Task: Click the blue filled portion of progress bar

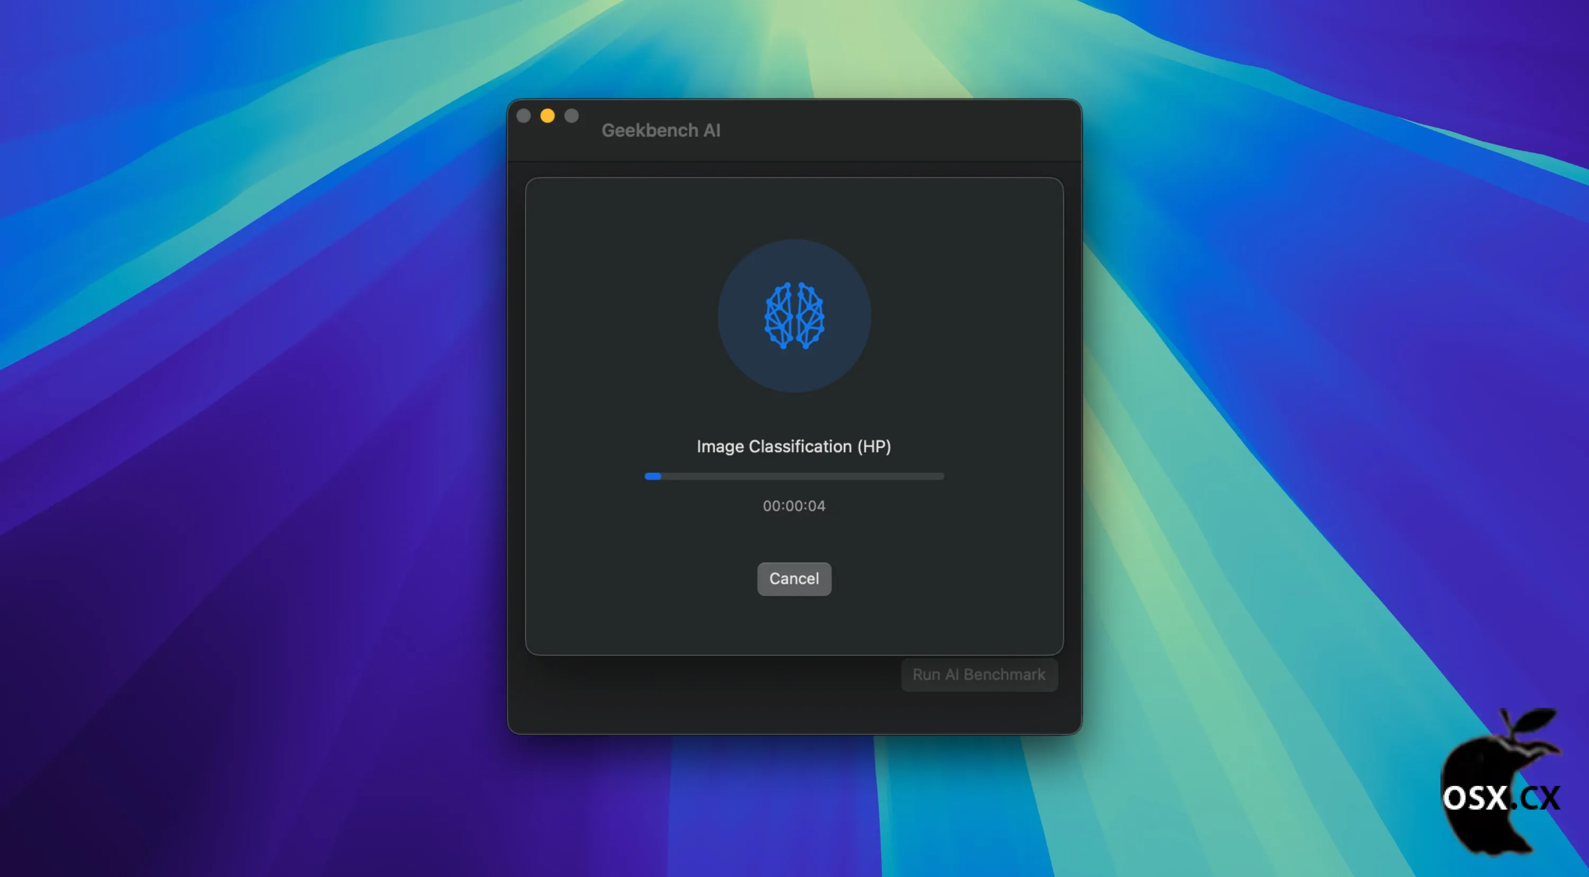Action: 652,476
